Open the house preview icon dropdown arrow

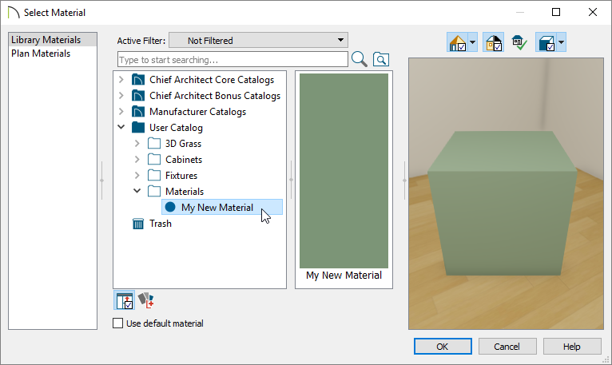point(472,42)
